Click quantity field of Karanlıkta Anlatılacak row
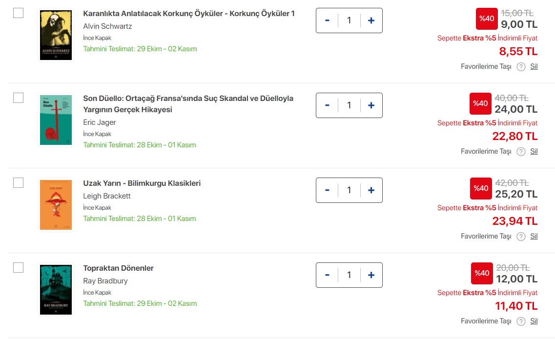 click(x=349, y=20)
